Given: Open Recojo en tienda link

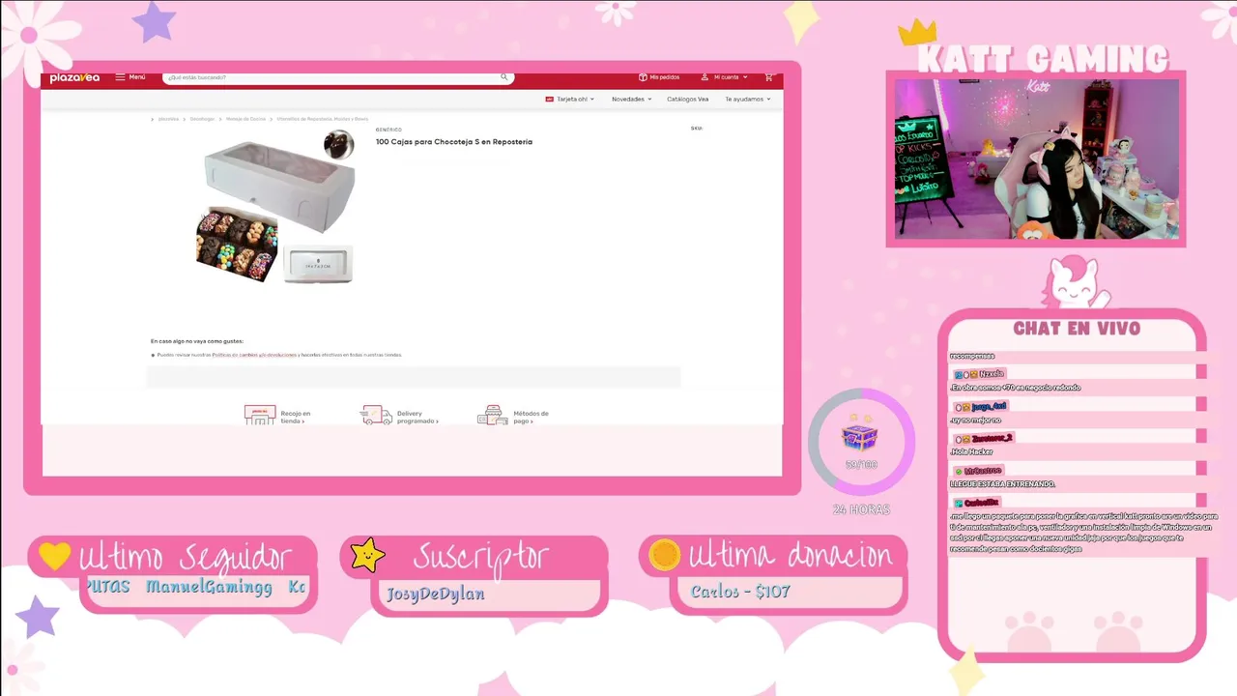Looking at the screenshot, I should click(296, 417).
